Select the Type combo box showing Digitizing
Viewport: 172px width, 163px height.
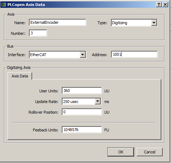pos(134,23)
